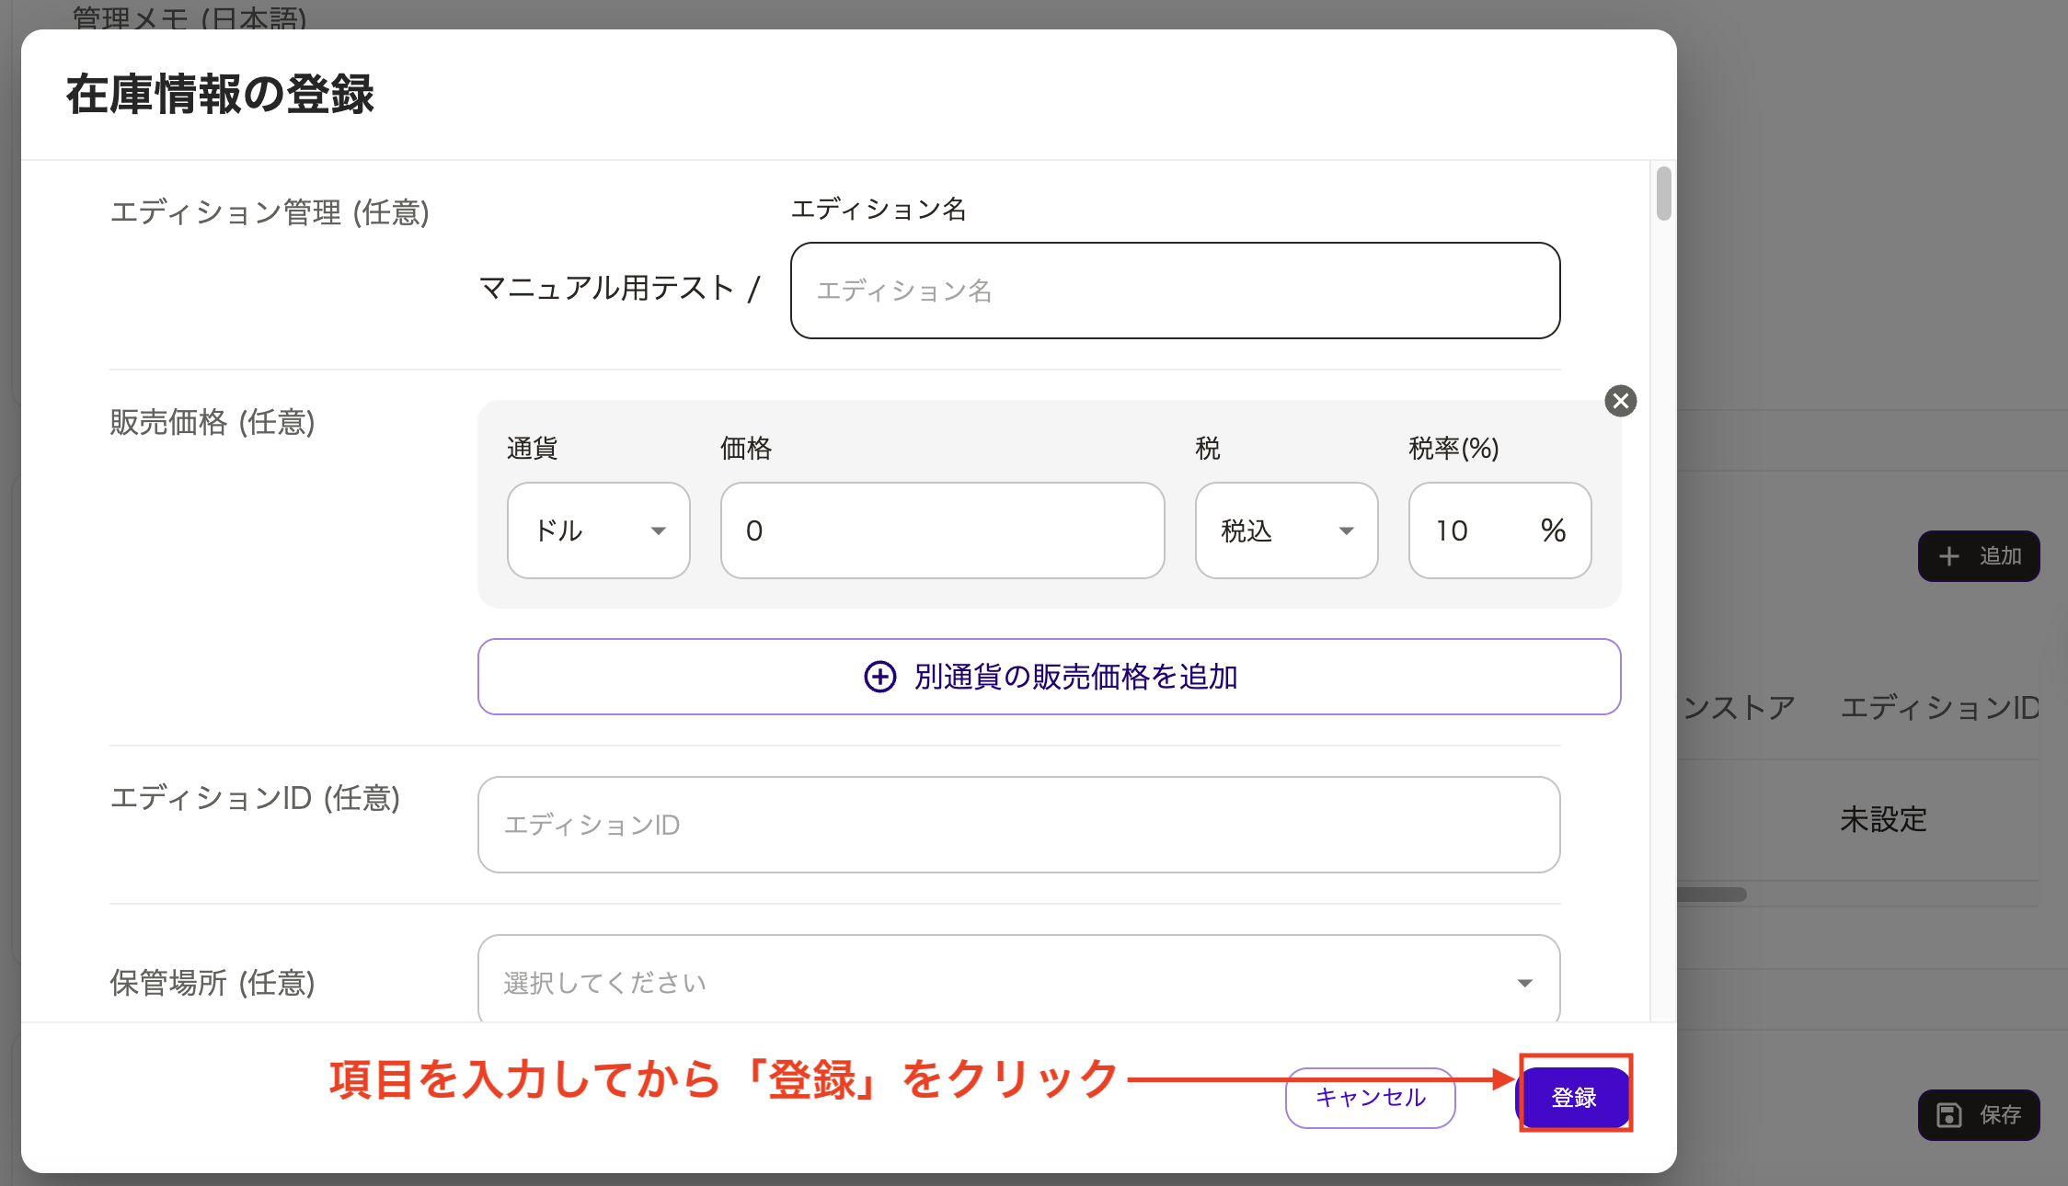The height and width of the screenshot is (1186, 2068).
Task: Click the horizontal scrollbar in background table
Action: 1711,895
